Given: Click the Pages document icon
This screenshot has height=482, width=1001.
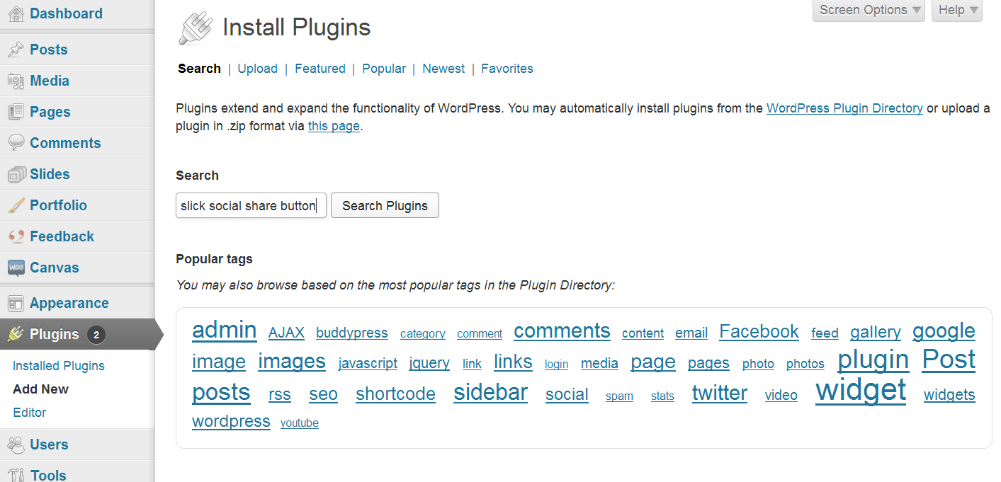Looking at the screenshot, I should point(16,112).
